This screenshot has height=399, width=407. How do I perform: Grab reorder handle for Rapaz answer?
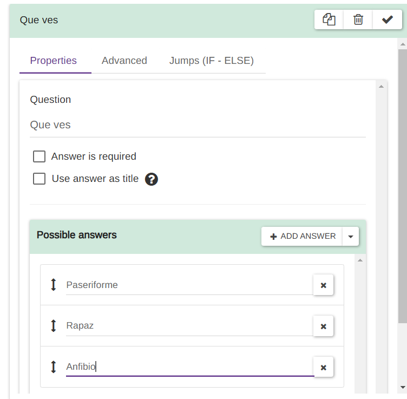[x=53, y=326]
